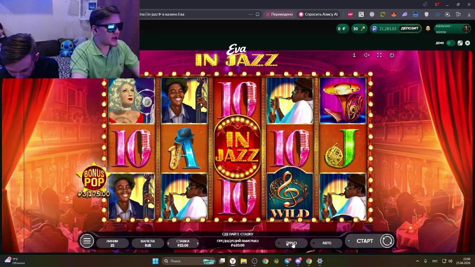Open the мальчик-холли profile menu
The height and width of the screenshot is (267, 475).
click(x=452, y=29)
